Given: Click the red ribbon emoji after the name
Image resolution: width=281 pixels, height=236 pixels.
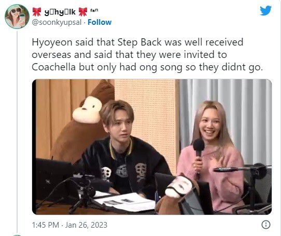Looking at the screenshot, I should point(83,12).
